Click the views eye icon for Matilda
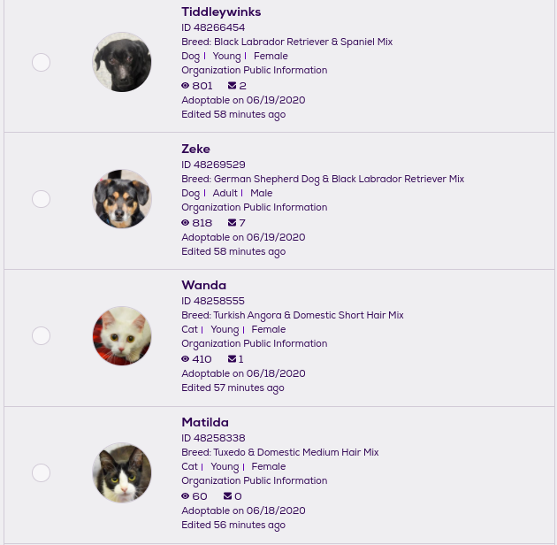Image resolution: width=557 pixels, height=545 pixels. click(x=186, y=496)
